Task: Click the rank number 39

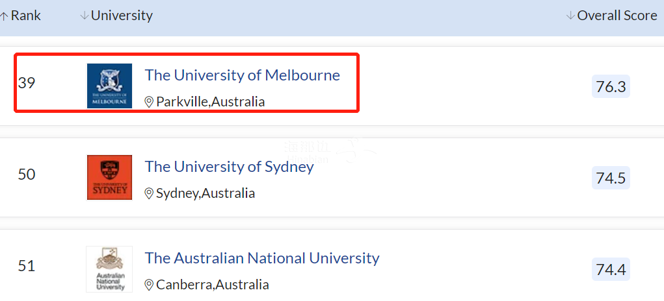Action: coord(27,83)
